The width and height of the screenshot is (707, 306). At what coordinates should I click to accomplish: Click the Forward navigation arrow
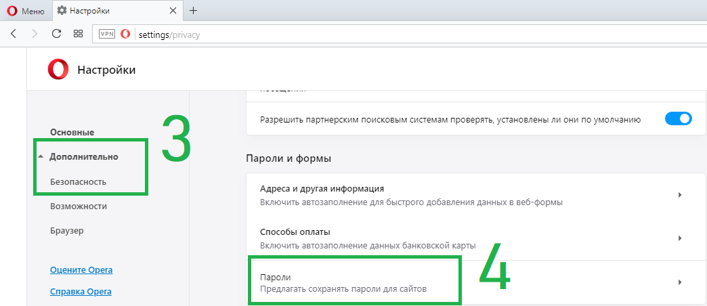tap(35, 33)
